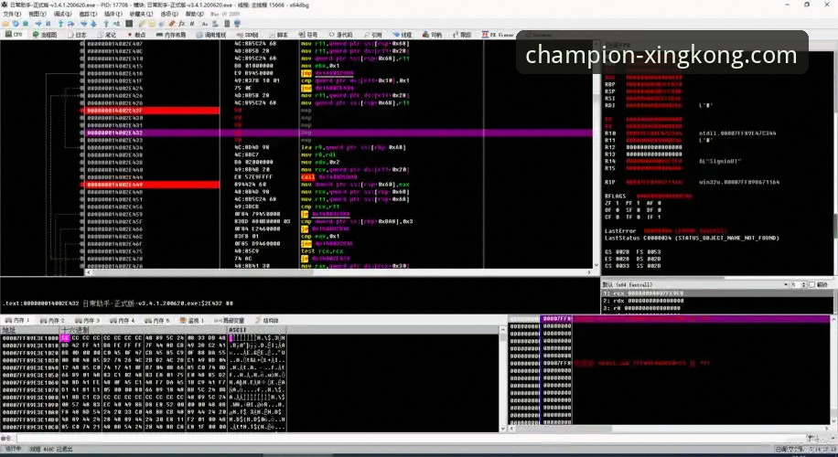Open the 插件(P) plugins menu
This screenshot has width=838, height=457.
point(112,14)
